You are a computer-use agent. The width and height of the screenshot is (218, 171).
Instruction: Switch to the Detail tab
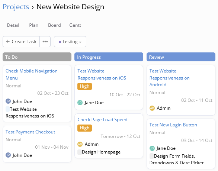click(x=13, y=25)
